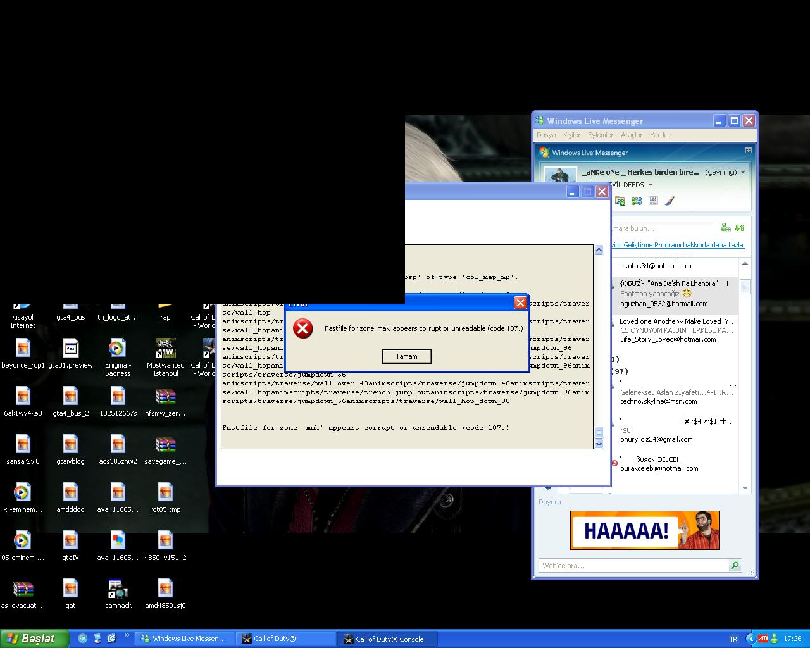Image resolution: width=810 pixels, height=648 pixels.
Task: Expand the Çevrimiçi status dropdown
Action: point(743,172)
